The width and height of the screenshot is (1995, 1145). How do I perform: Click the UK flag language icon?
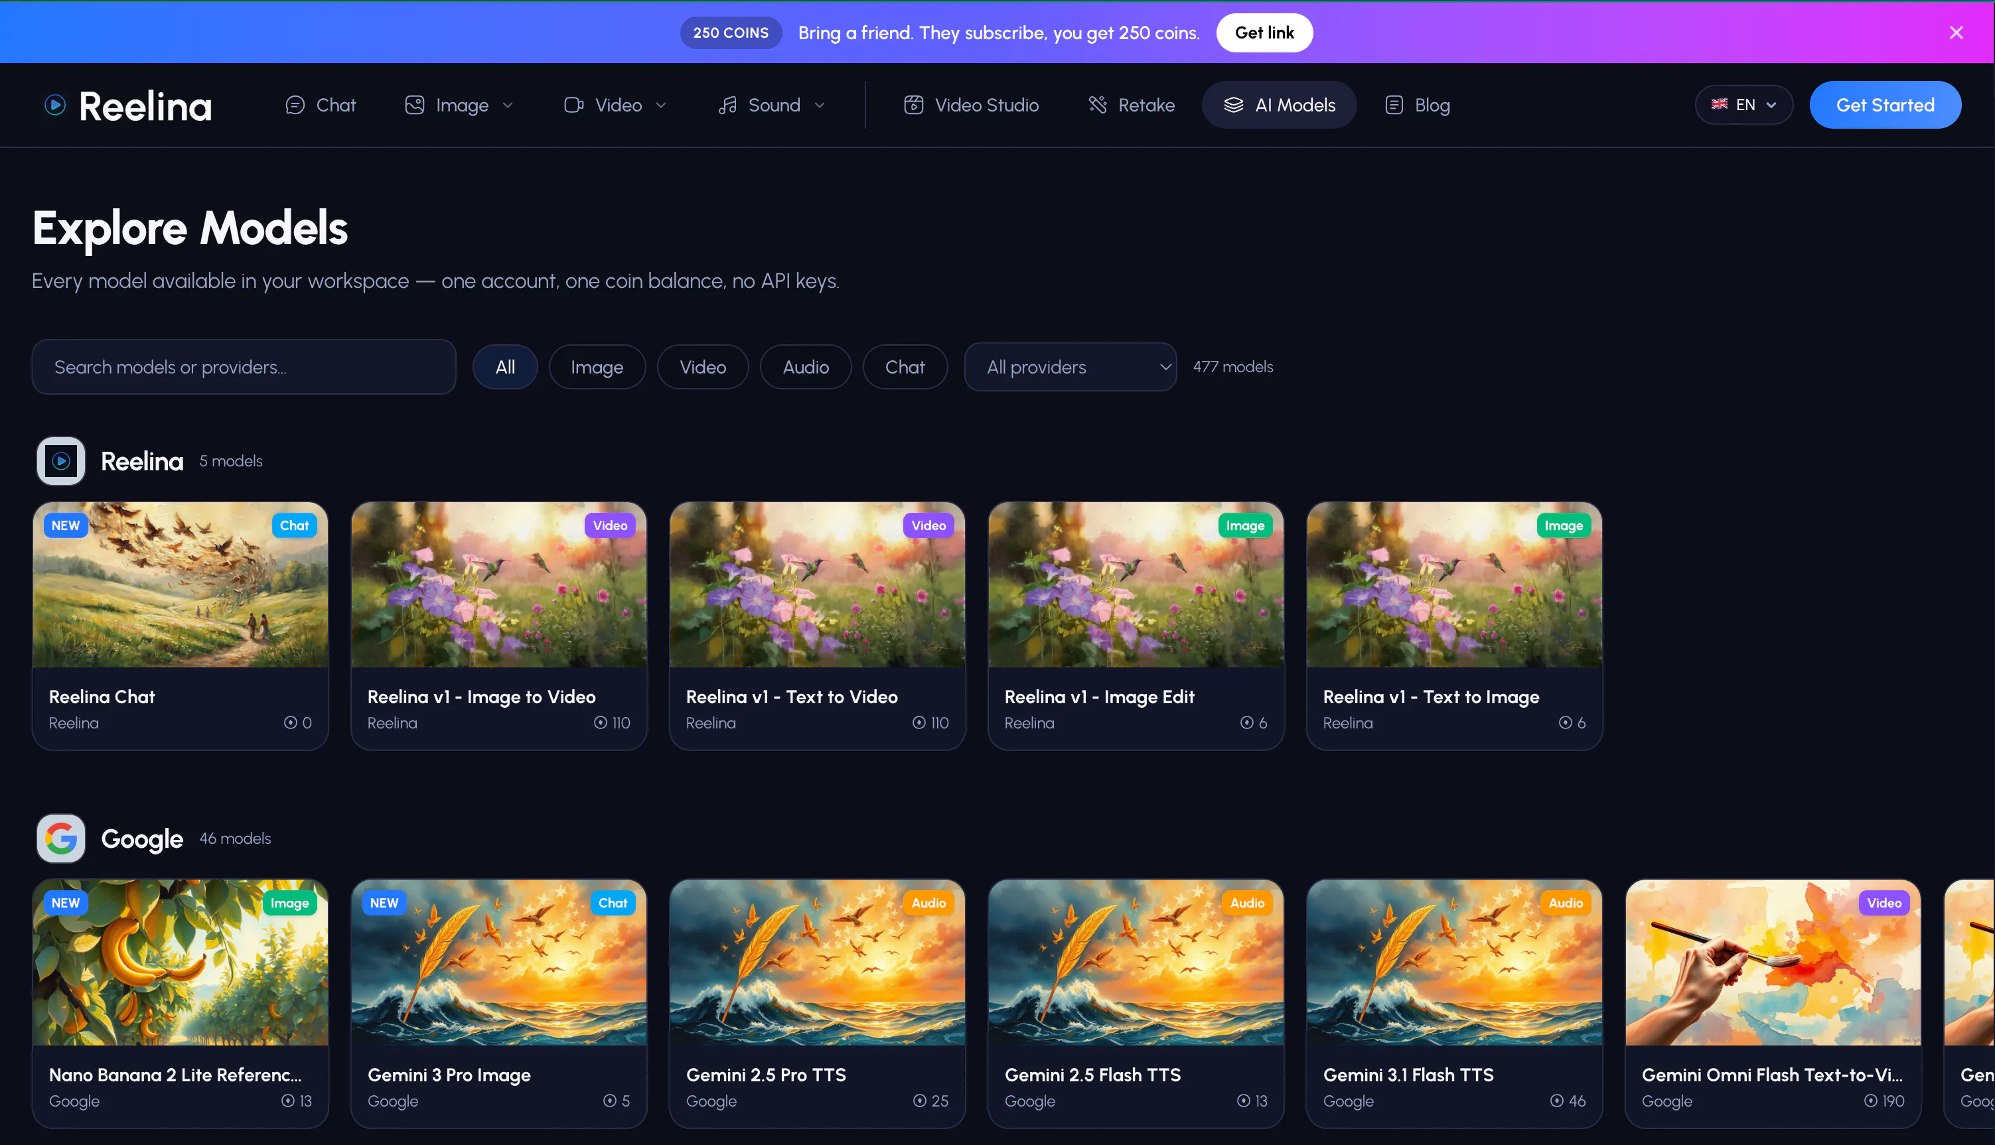1720,105
